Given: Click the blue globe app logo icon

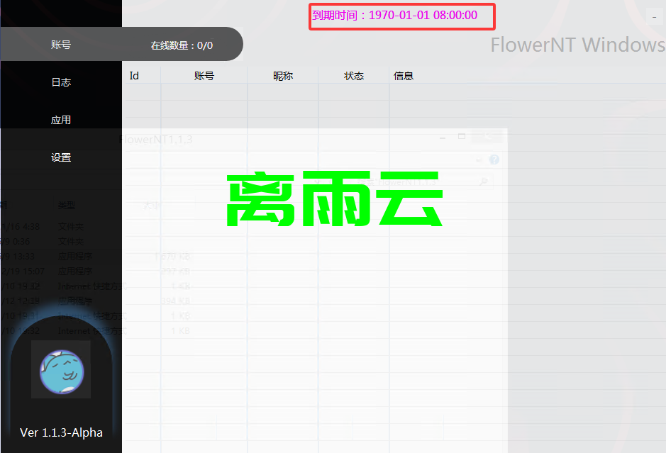Looking at the screenshot, I should coord(61,370).
